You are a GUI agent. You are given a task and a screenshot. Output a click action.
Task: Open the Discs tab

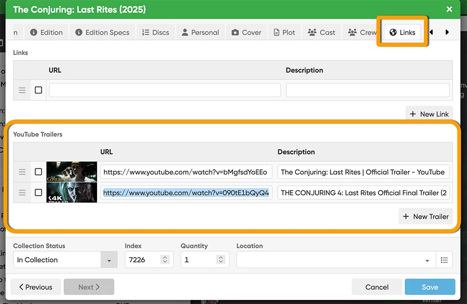(x=155, y=32)
